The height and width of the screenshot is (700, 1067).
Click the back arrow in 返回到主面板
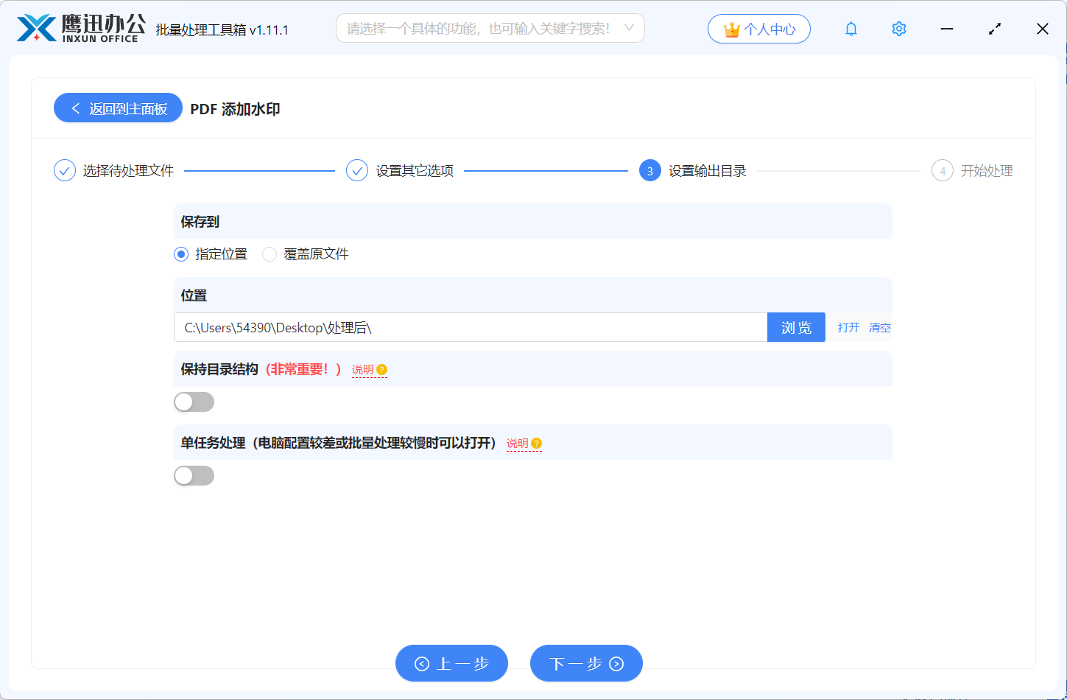click(x=74, y=108)
